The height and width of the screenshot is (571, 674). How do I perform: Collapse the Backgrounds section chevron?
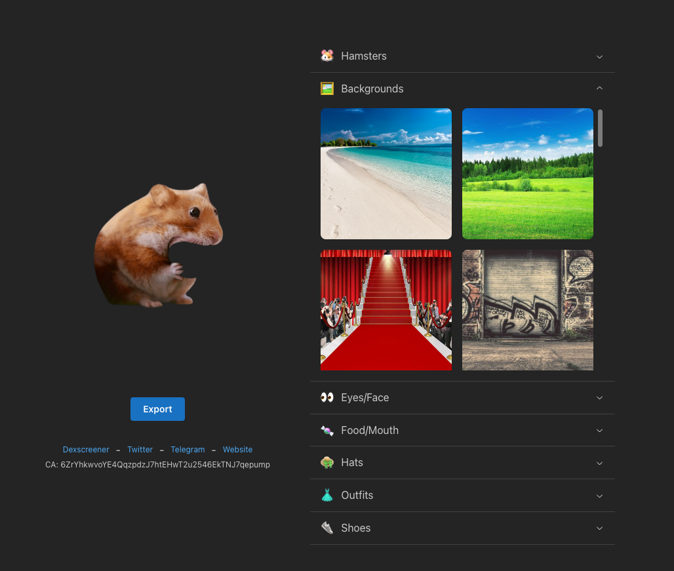click(x=599, y=89)
